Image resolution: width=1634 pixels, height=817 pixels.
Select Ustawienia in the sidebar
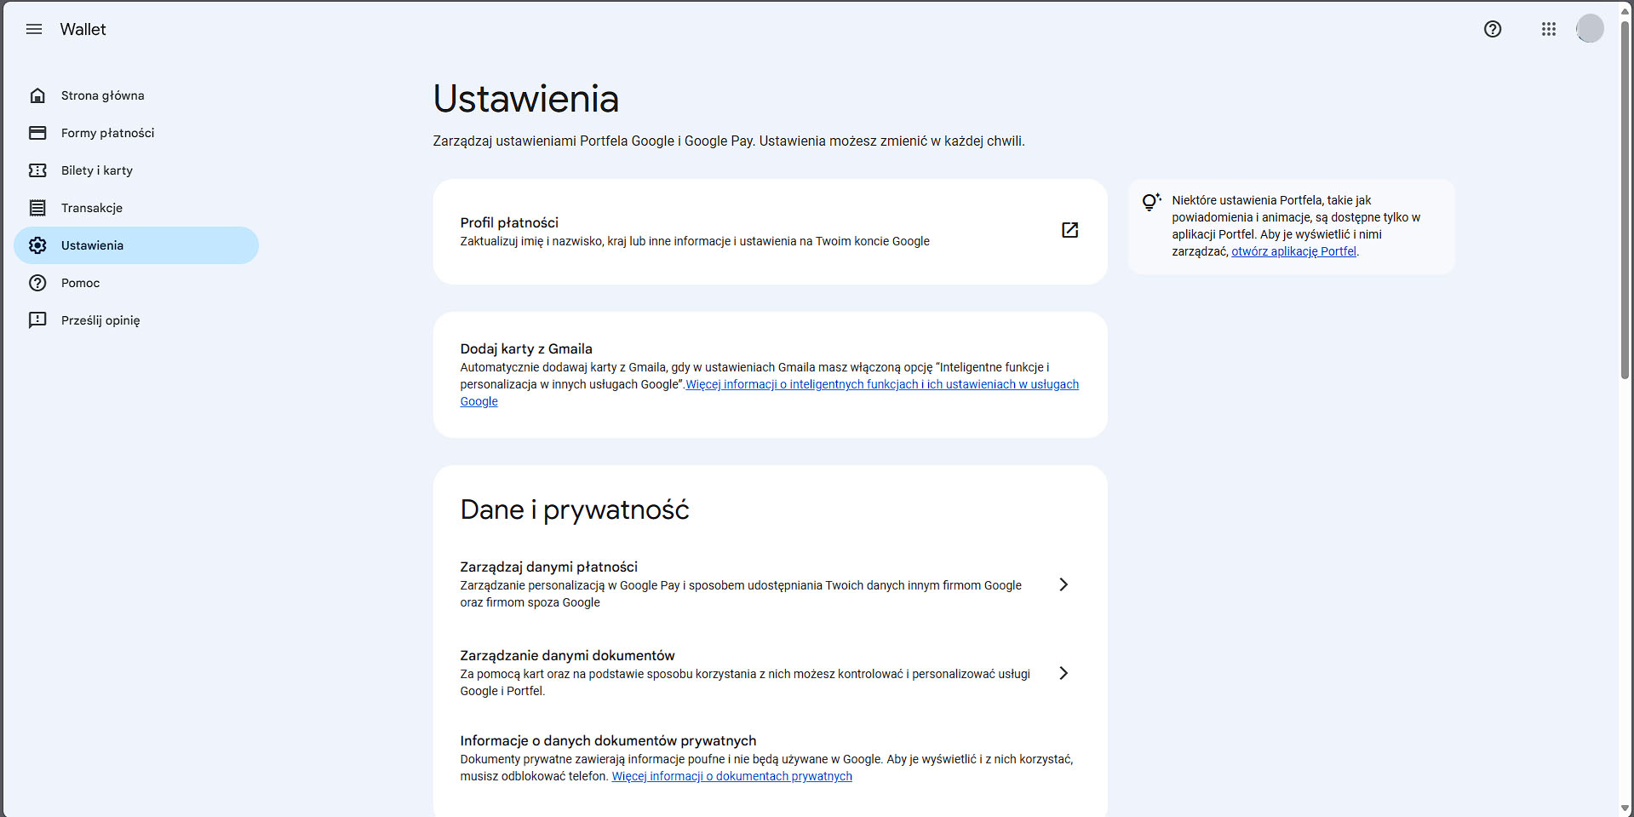click(136, 245)
